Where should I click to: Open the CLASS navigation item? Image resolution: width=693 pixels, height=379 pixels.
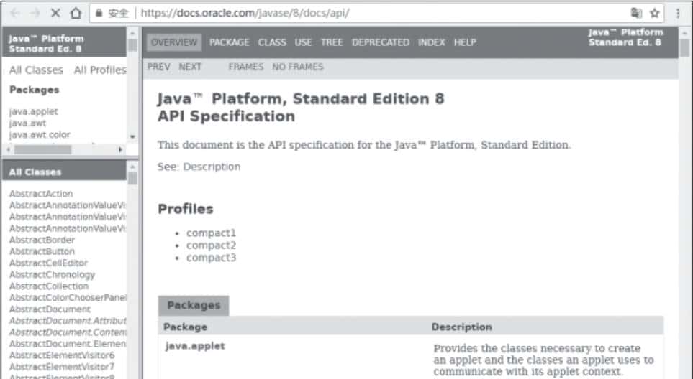coord(272,42)
